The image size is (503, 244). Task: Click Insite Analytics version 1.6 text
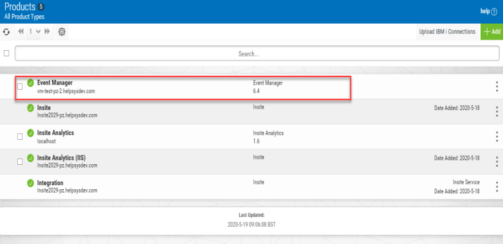click(256, 141)
